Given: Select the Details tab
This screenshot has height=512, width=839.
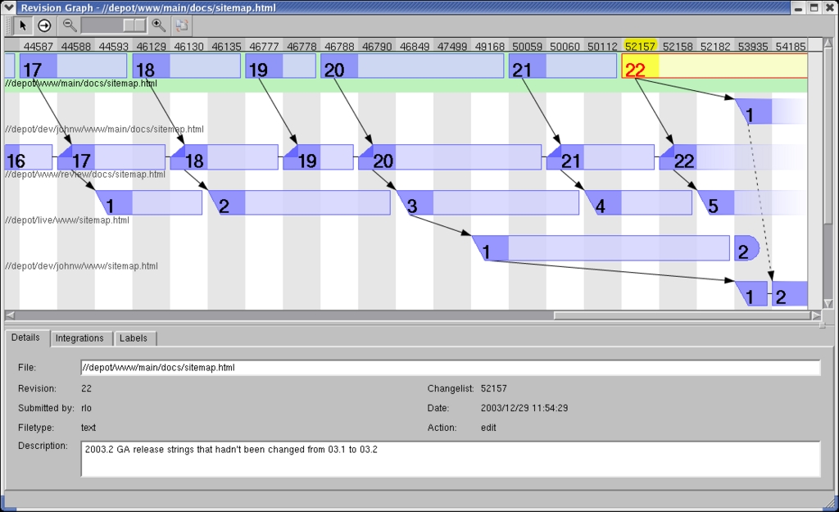Looking at the screenshot, I should [x=25, y=338].
